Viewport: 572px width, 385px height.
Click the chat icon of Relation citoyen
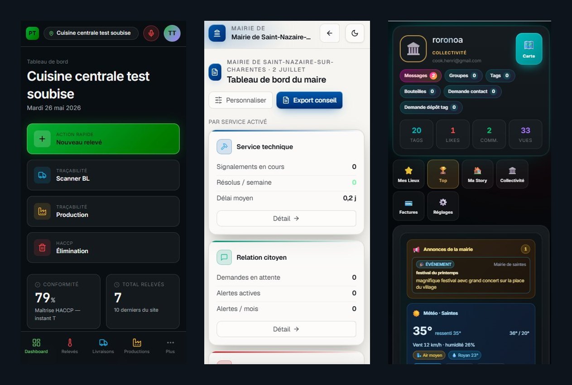(224, 258)
